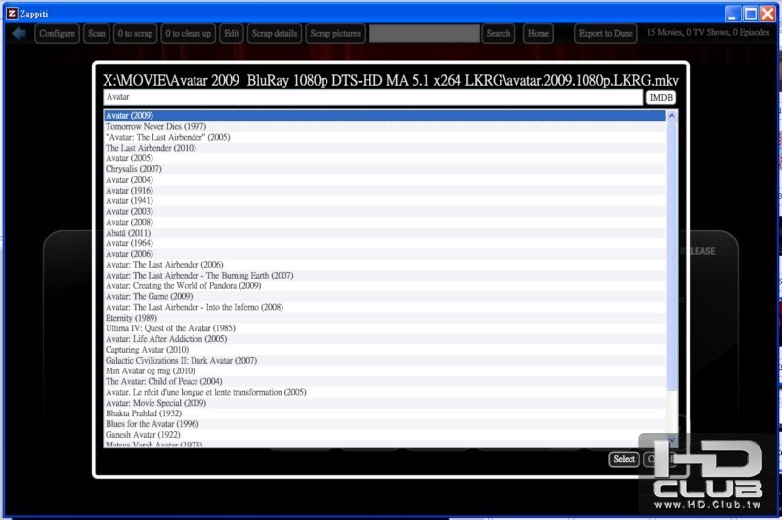The width and height of the screenshot is (782, 520).
Task: Select 'Into the Inferno (2008)' row
Action: tap(384, 307)
